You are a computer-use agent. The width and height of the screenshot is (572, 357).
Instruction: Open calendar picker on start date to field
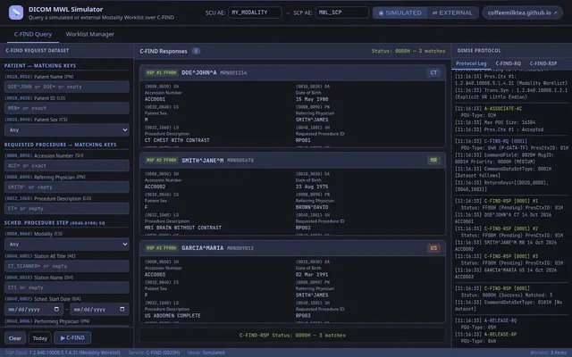[x=122, y=310]
